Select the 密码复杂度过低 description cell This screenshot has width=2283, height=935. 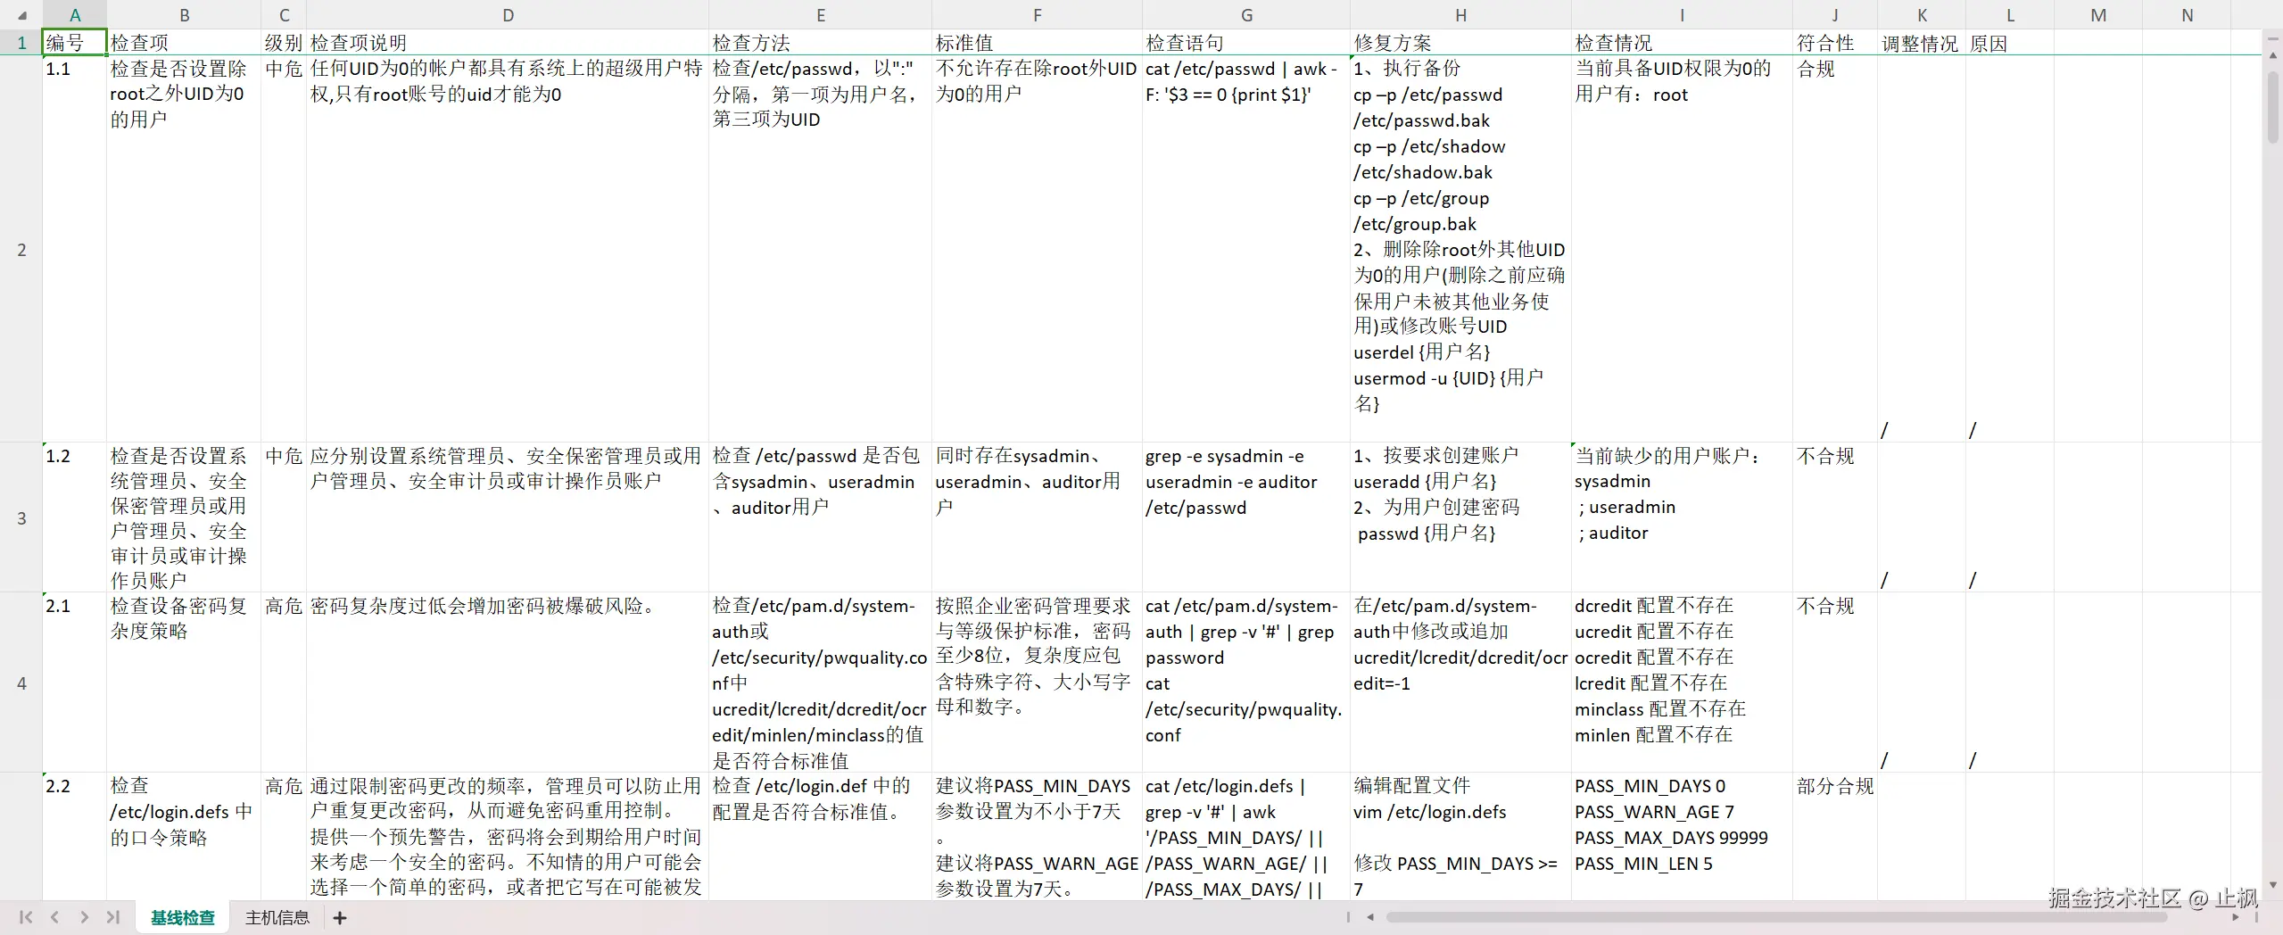[508, 683]
